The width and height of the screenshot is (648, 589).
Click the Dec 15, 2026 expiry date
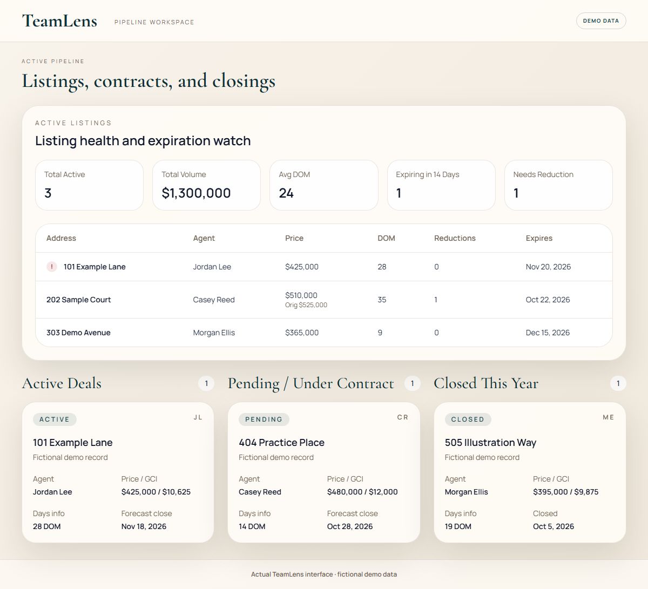tap(548, 333)
